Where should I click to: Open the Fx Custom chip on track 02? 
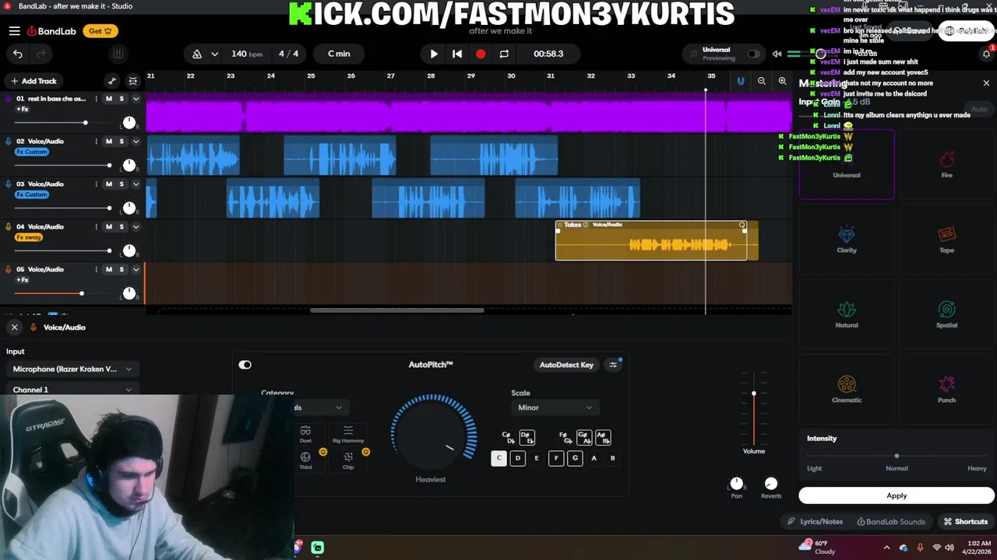click(x=32, y=152)
